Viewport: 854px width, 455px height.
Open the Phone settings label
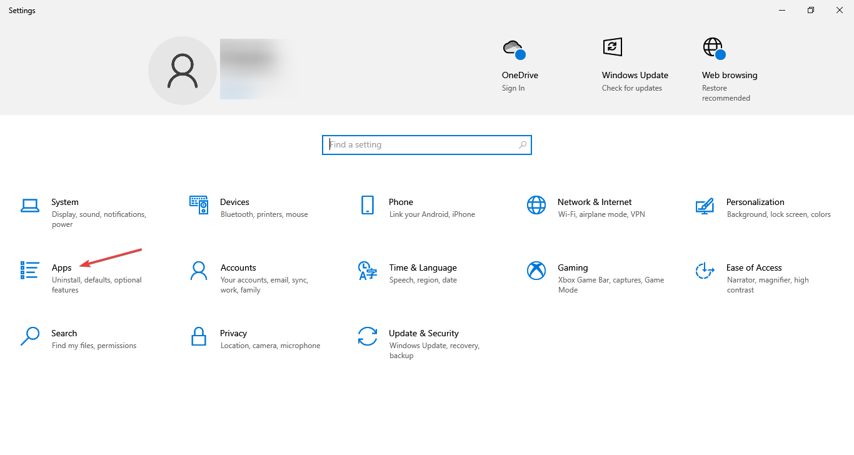point(401,202)
